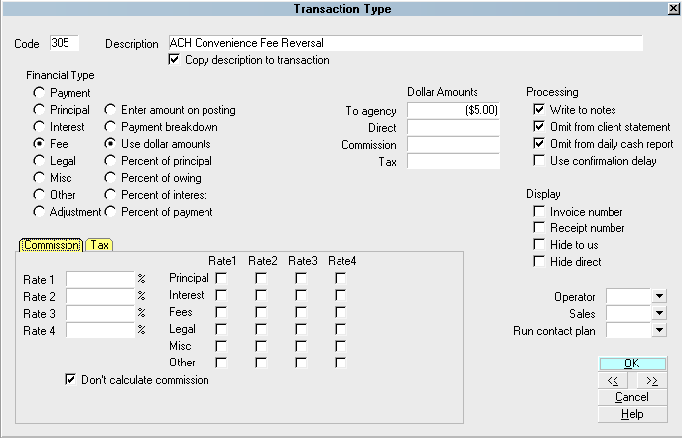Select the Payment breakdown option

coord(110,126)
